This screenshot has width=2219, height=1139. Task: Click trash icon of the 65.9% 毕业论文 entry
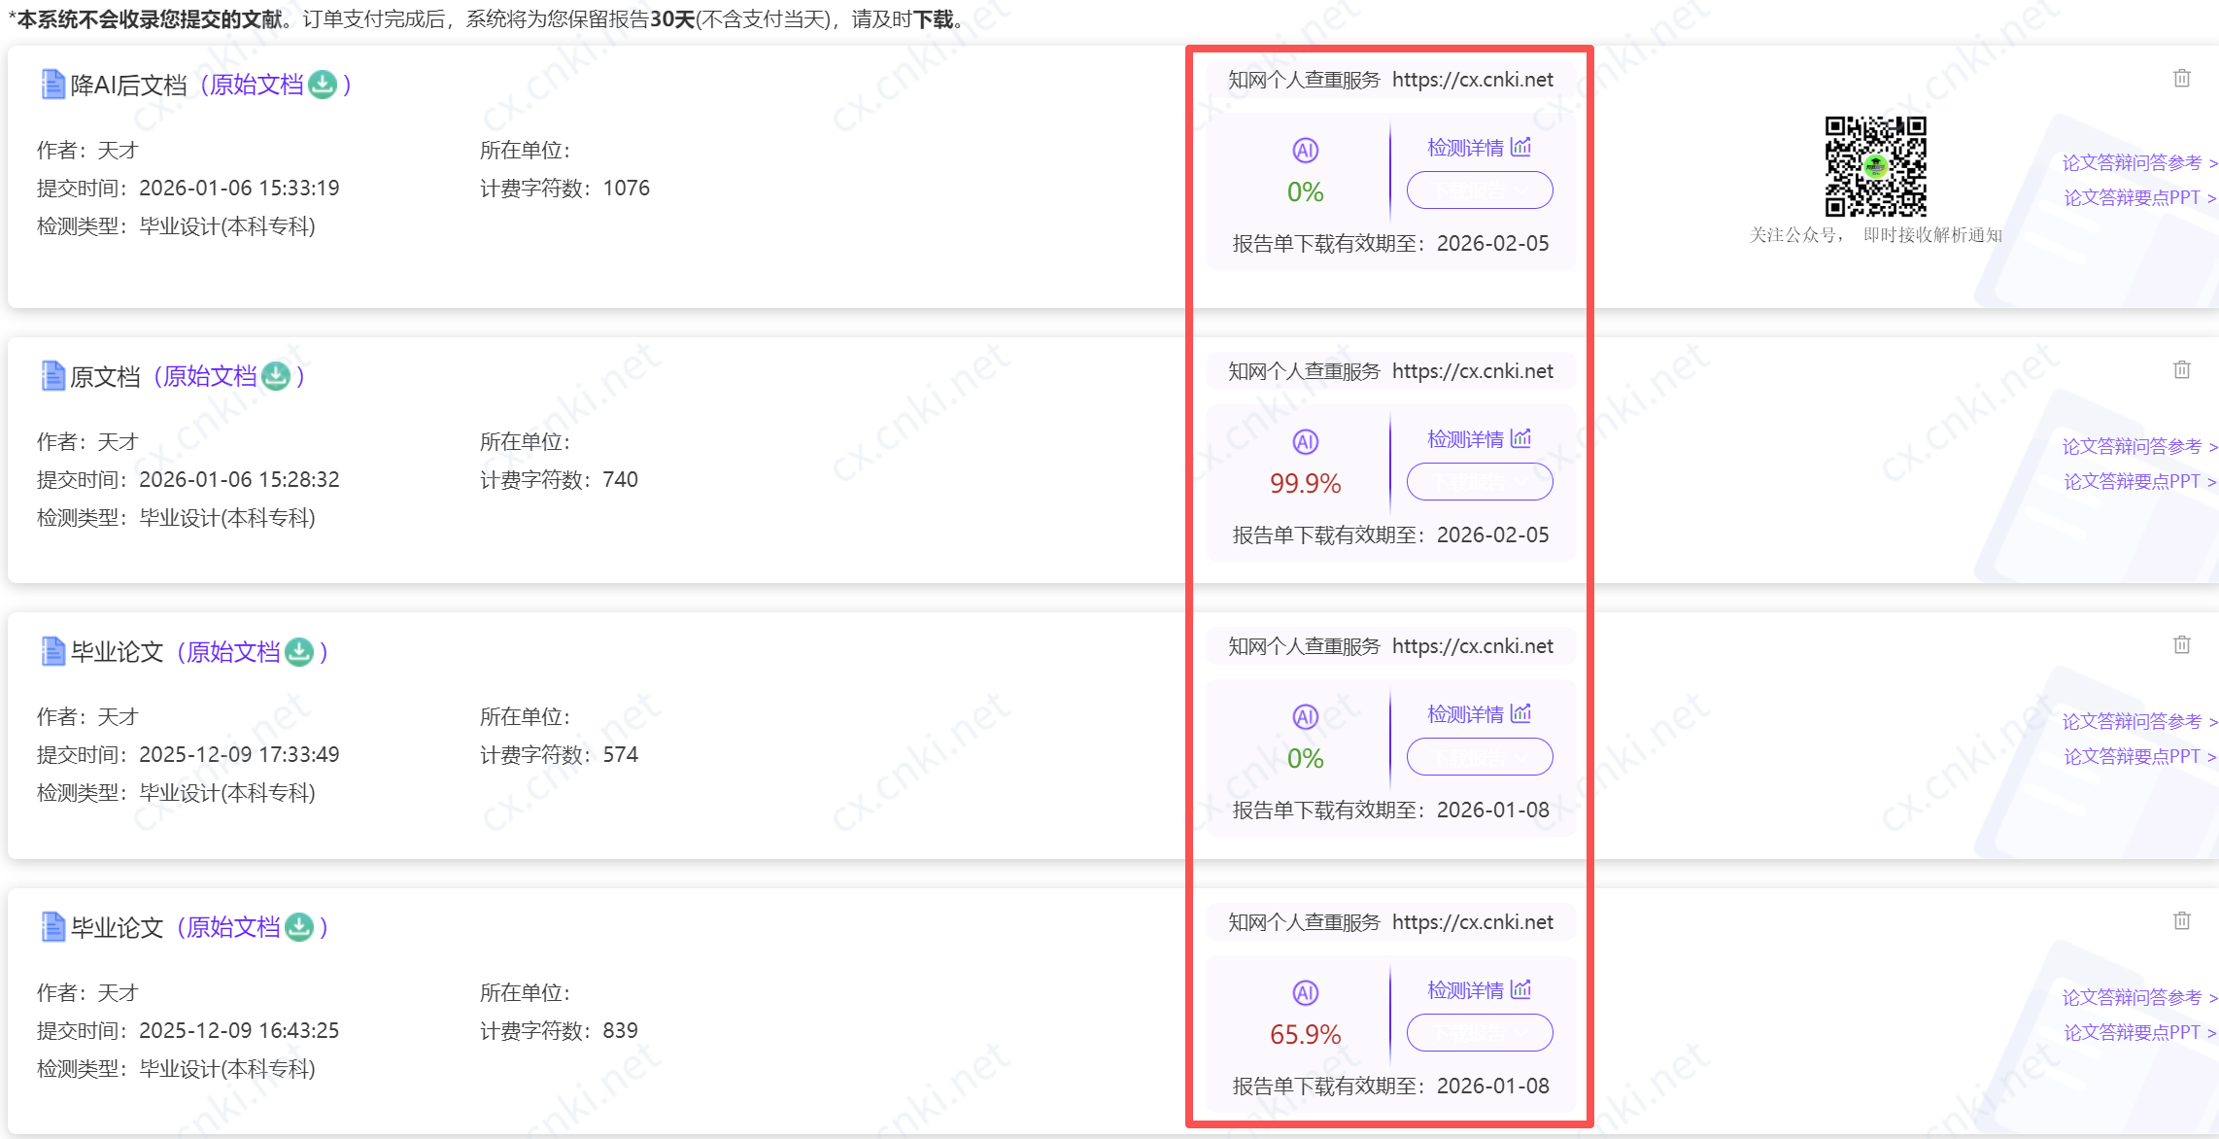point(2181,920)
